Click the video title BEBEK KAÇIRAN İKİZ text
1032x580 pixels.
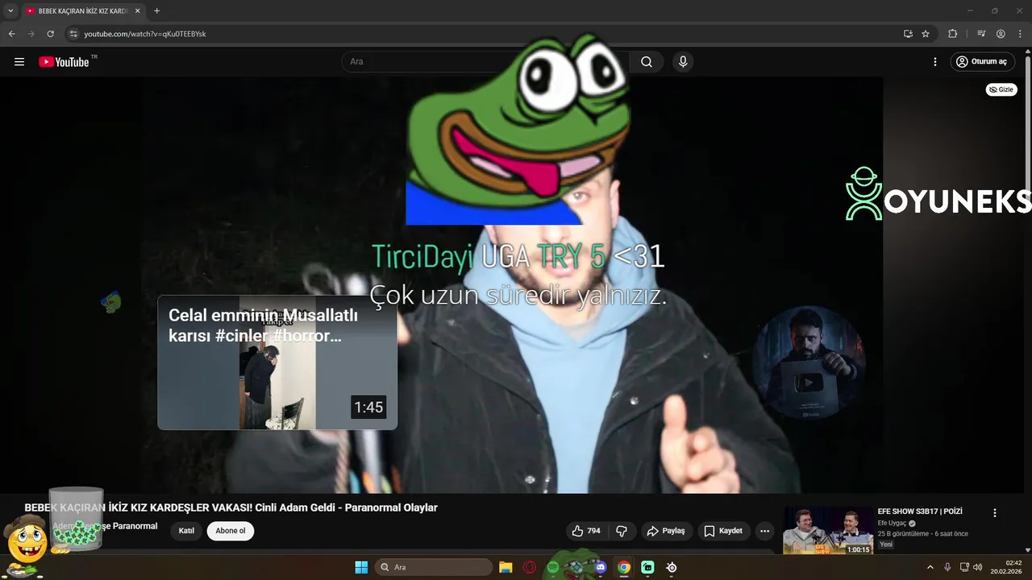pos(231,507)
